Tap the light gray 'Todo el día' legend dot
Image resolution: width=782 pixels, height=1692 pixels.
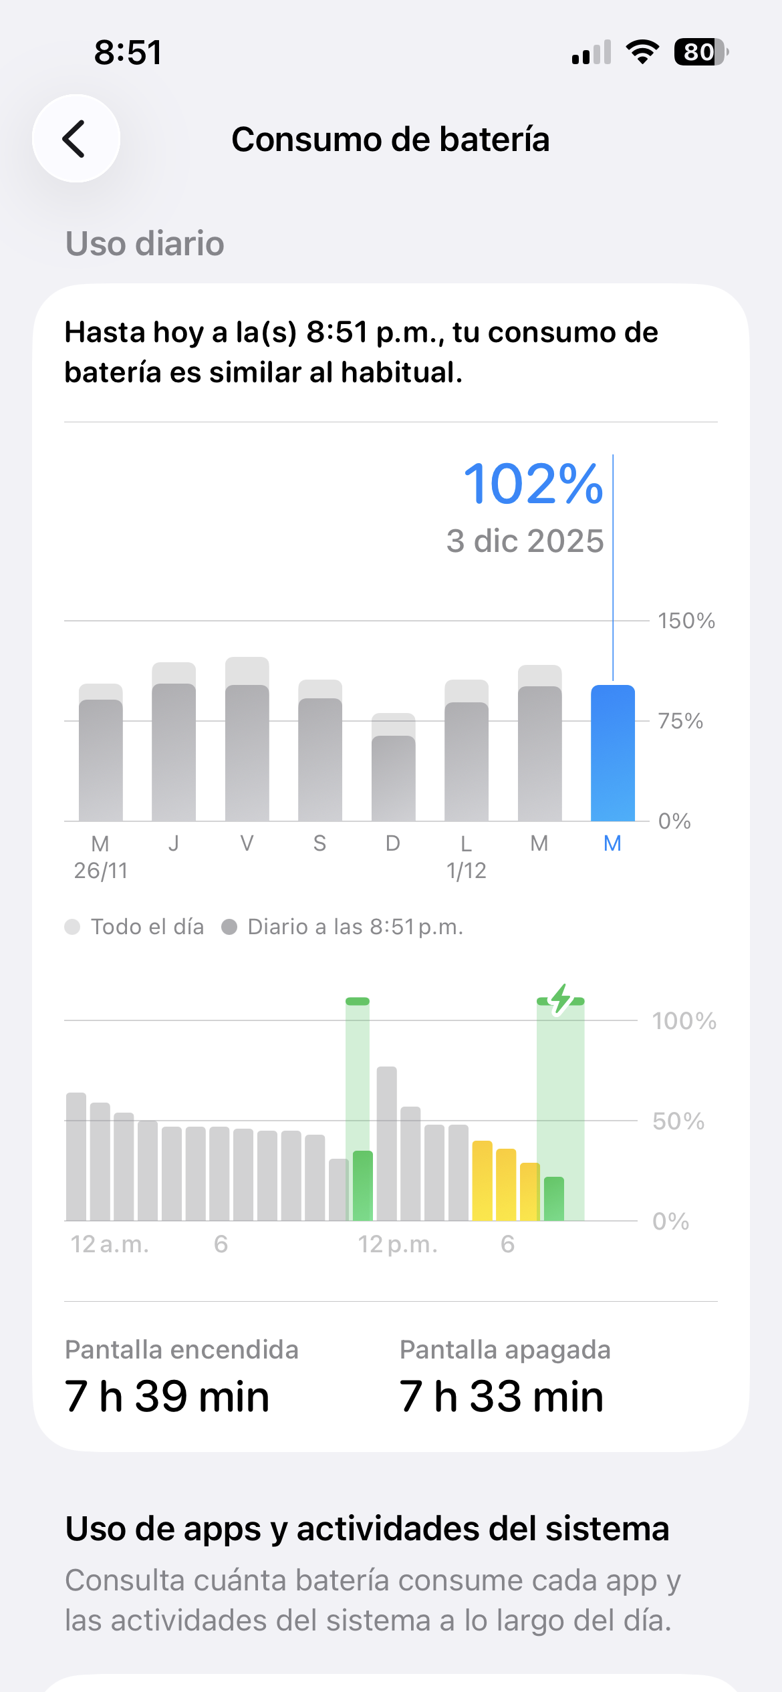click(72, 927)
